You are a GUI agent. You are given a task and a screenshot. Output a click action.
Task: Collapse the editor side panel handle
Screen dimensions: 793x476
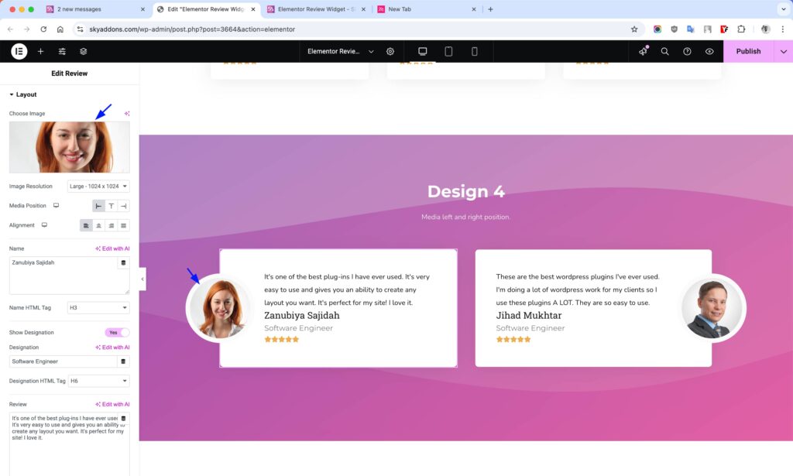142,279
